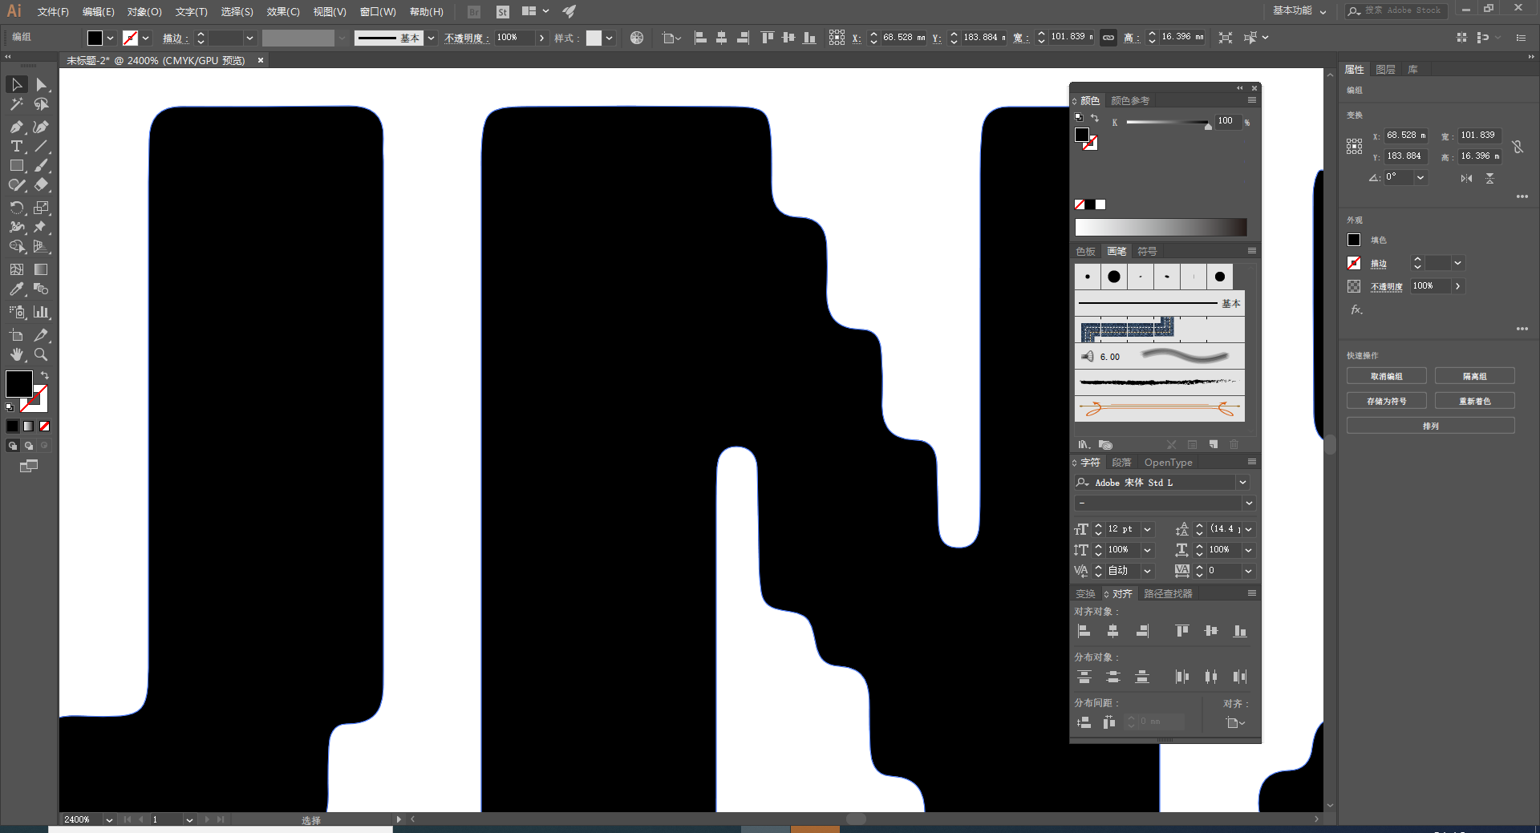Open the 效果(C) menu
Viewport: 1540px width, 833px height.
point(282,12)
